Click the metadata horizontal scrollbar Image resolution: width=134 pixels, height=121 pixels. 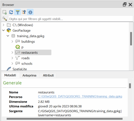(65, 119)
